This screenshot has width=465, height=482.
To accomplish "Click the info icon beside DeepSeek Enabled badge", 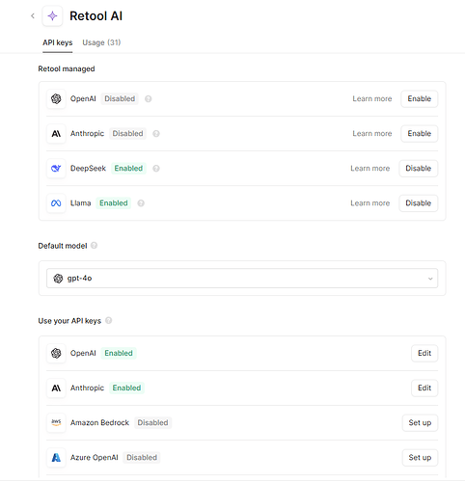I will pyautogui.click(x=156, y=169).
